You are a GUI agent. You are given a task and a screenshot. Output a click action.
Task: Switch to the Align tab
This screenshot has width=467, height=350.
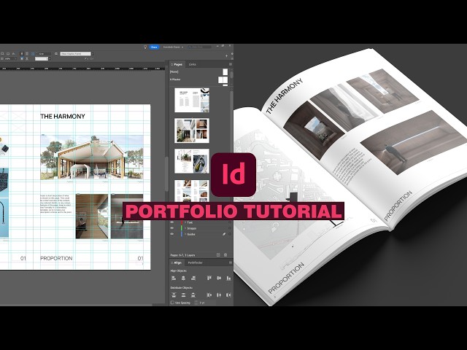pos(177,262)
